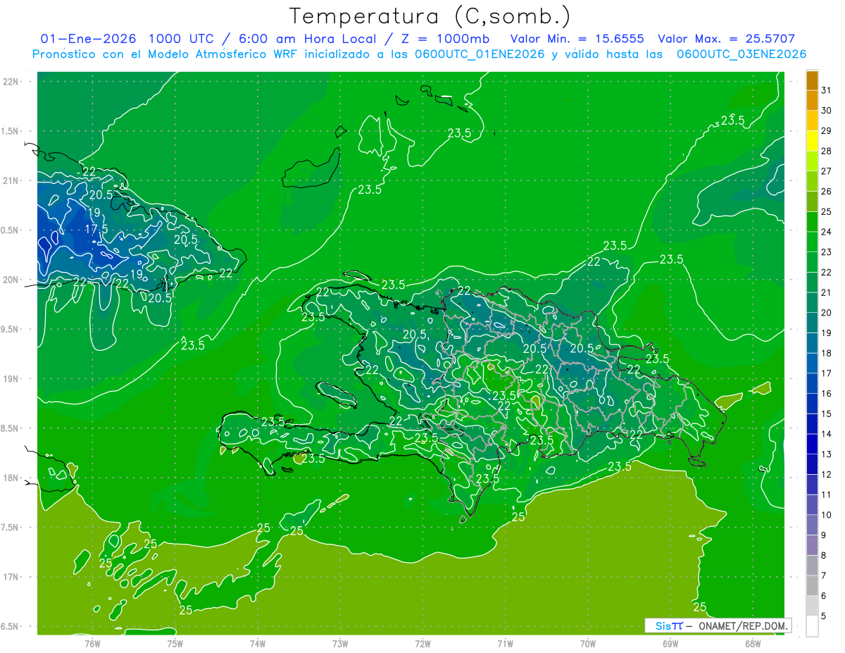The image size is (845, 653).
Task: Click the '22N' latitude axis label
Action: pos(11,82)
